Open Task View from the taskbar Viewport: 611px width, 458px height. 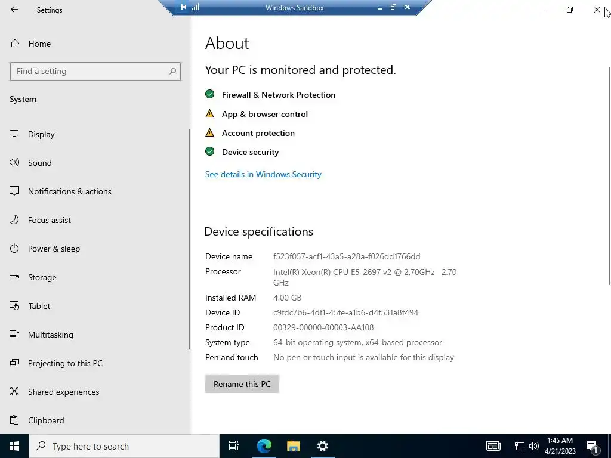click(234, 446)
